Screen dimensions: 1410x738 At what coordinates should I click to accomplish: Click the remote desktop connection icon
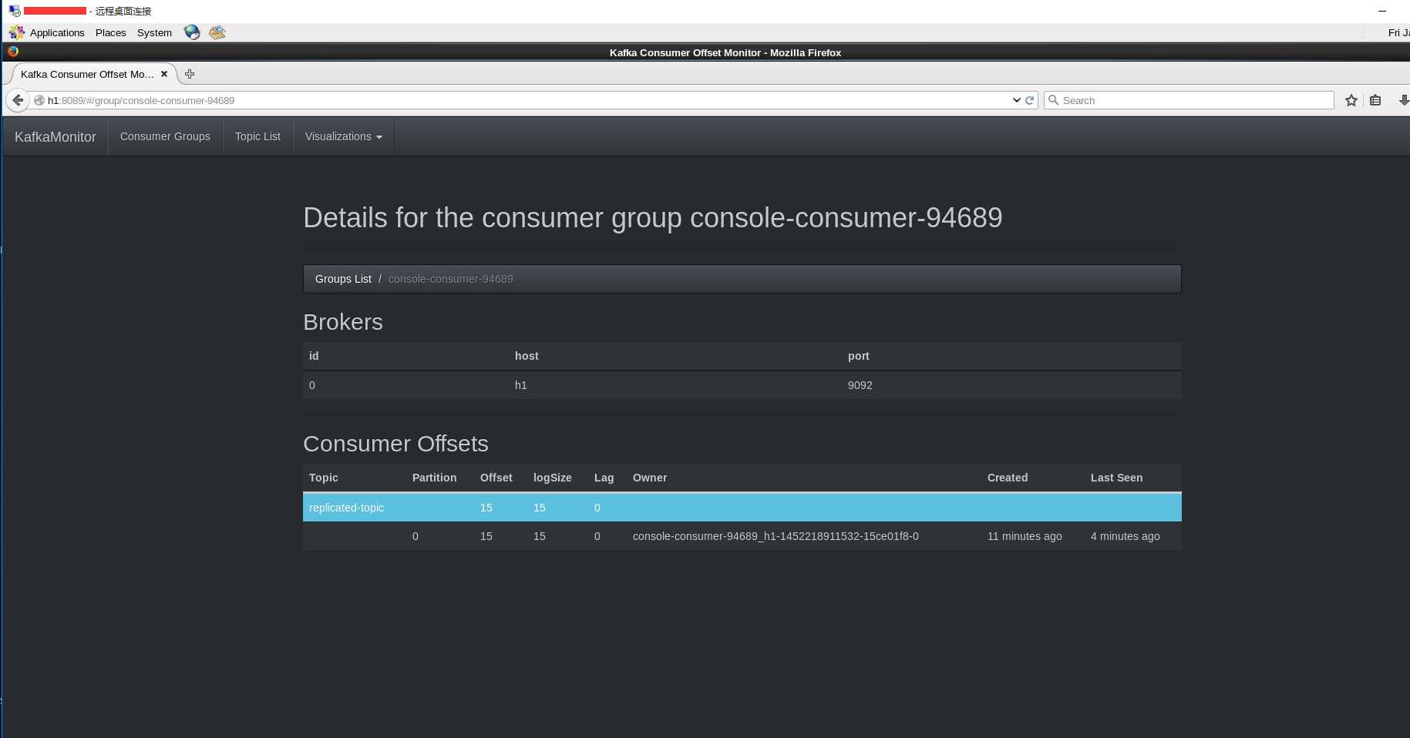pyautogui.click(x=15, y=11)
